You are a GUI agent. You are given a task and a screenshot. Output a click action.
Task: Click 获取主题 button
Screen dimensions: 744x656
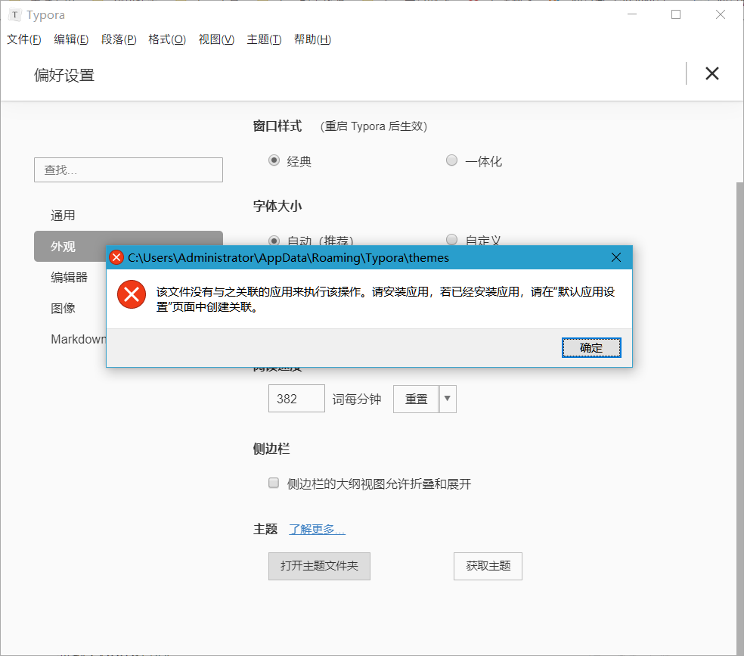488,566
